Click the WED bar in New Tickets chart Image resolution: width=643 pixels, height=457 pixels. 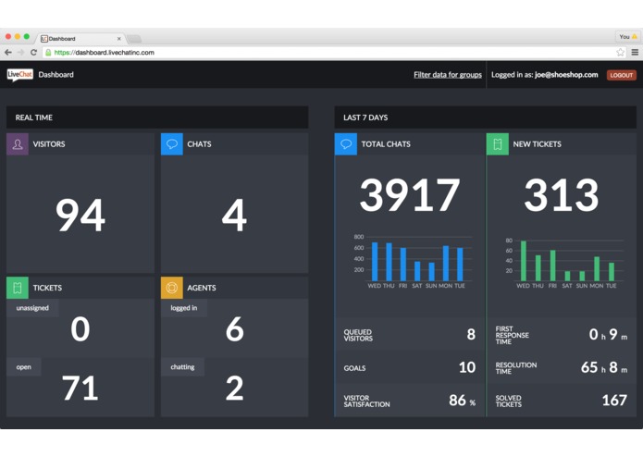[x=524, y=261]
